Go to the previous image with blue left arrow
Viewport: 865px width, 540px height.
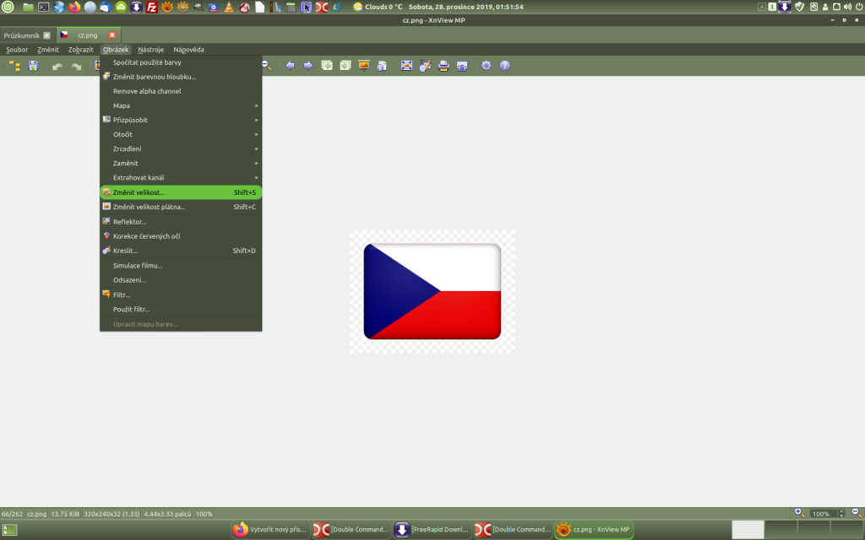point(291,66)
